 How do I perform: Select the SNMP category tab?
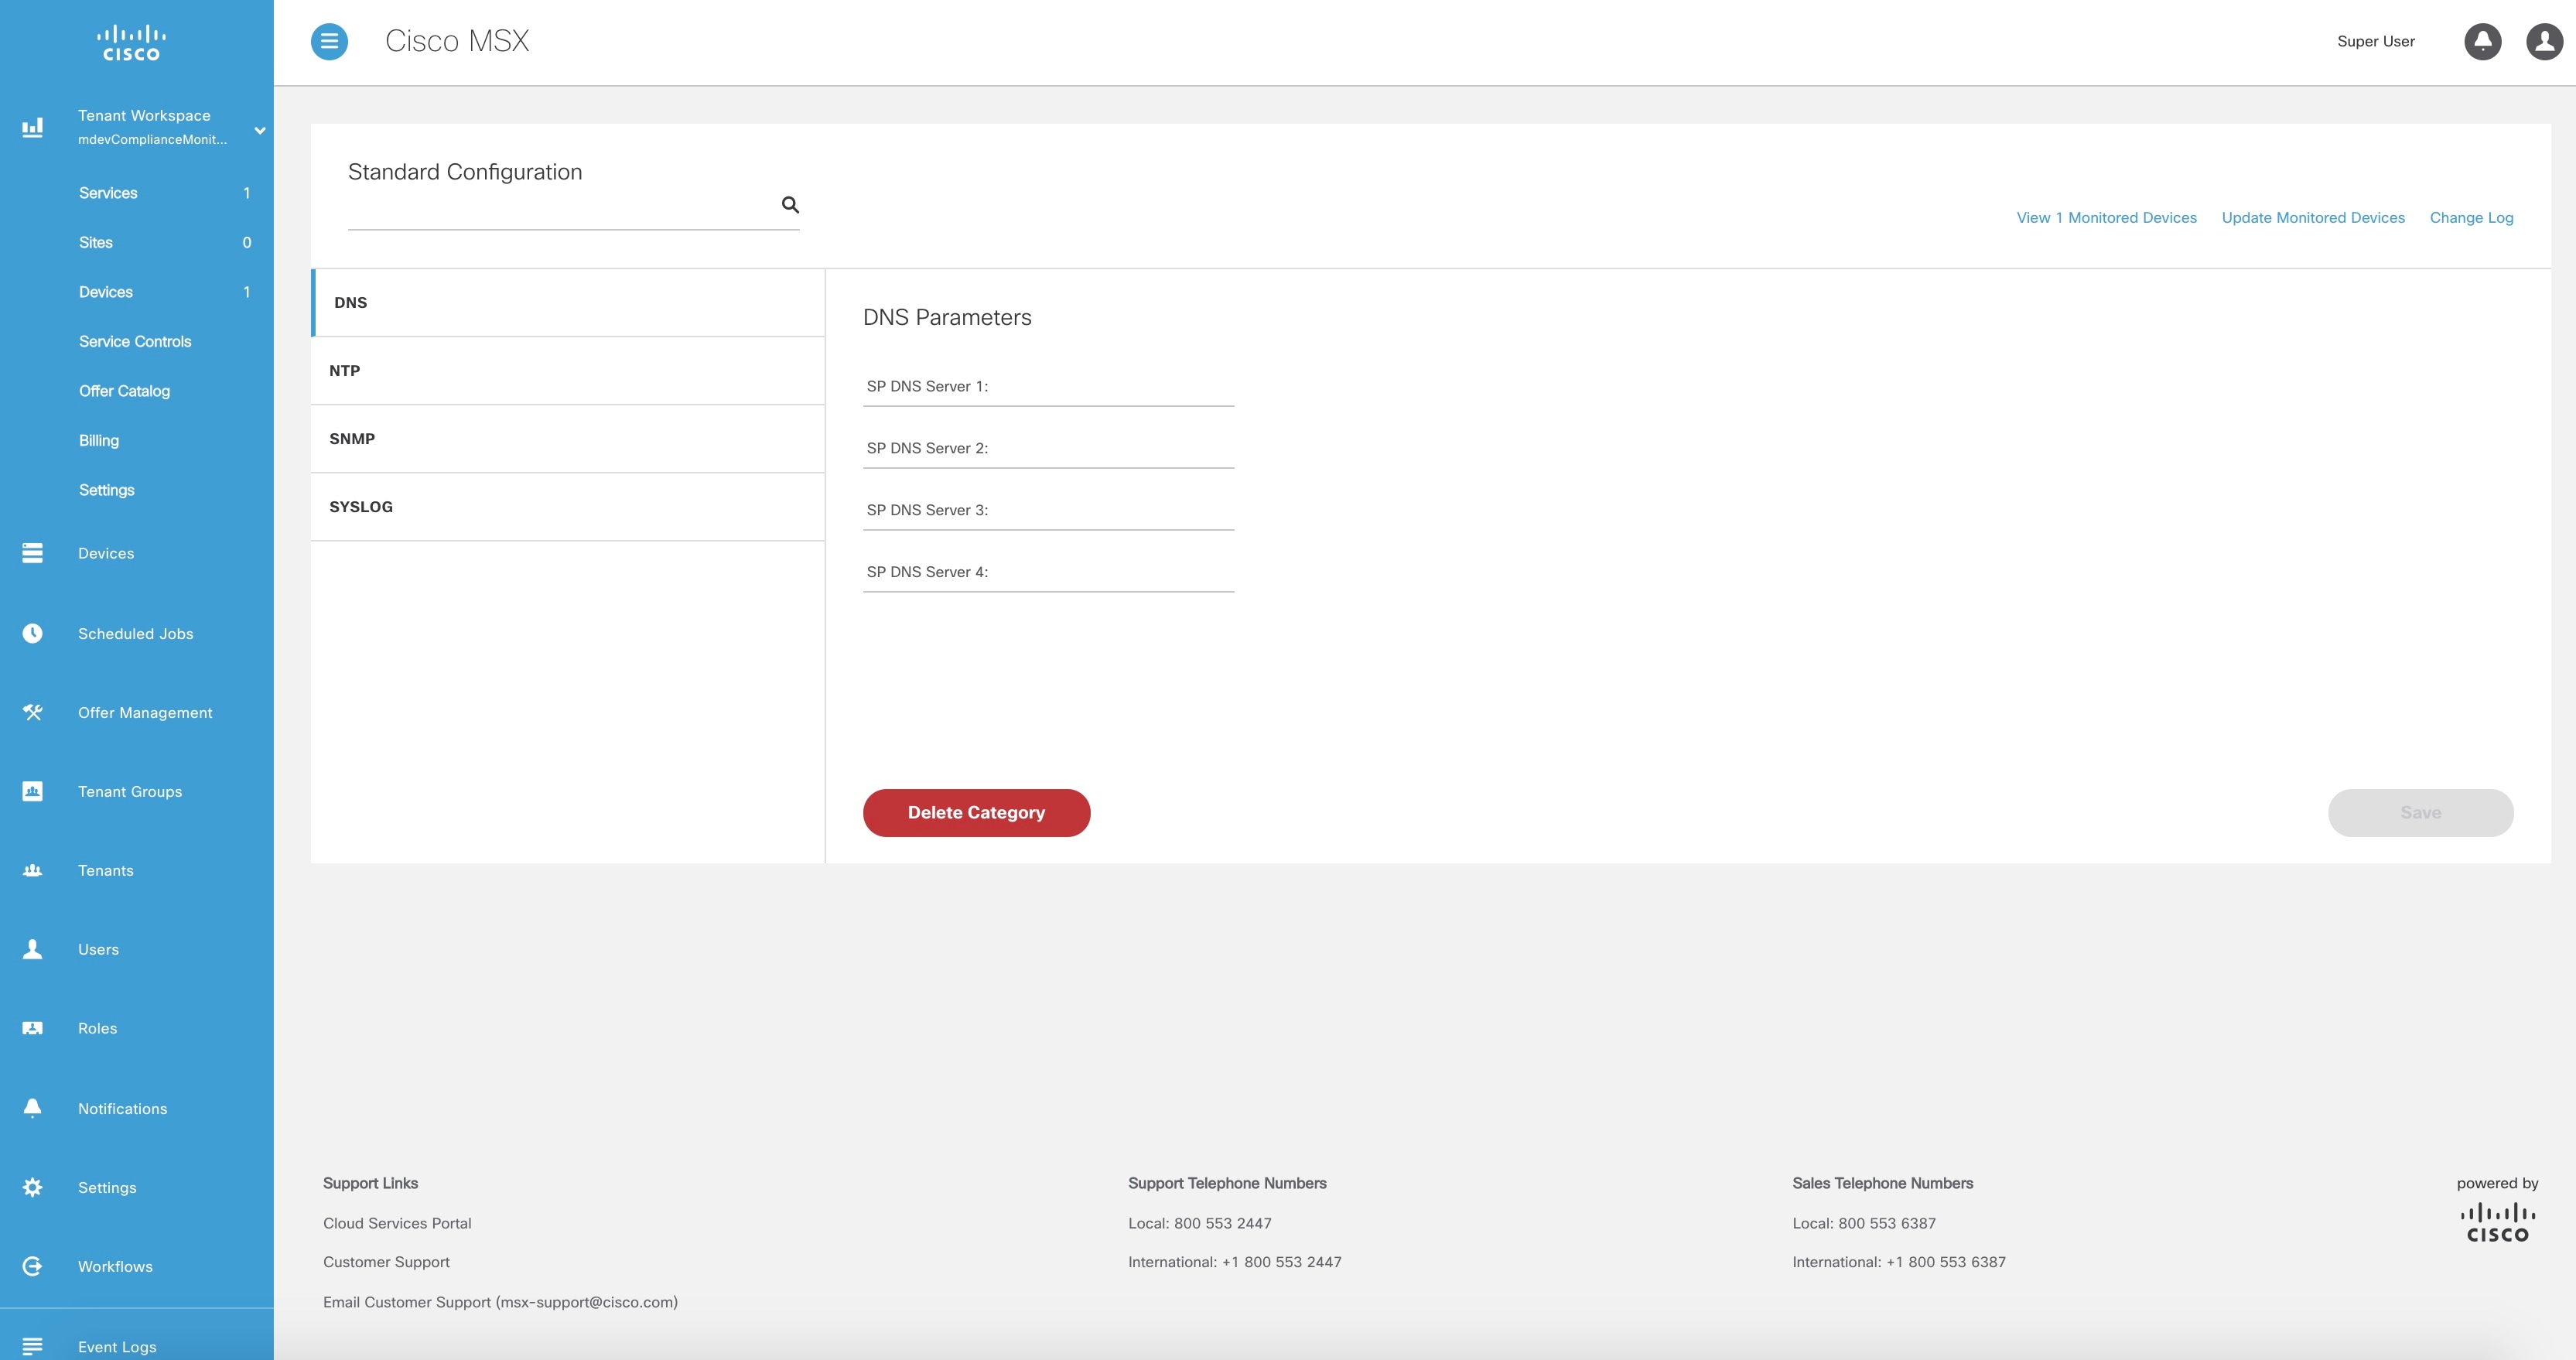click(x=568, y=439)
